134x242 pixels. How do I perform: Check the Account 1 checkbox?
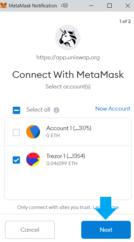16,132
